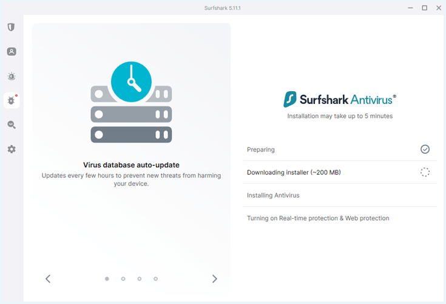Open the Search magnifier icon in sidebar
Image resolution: width=446 pixels, height=304 pixels.
12,125
